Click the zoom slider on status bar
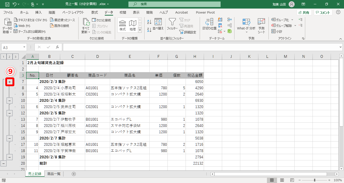344x183 pixels. coord(315,180)
